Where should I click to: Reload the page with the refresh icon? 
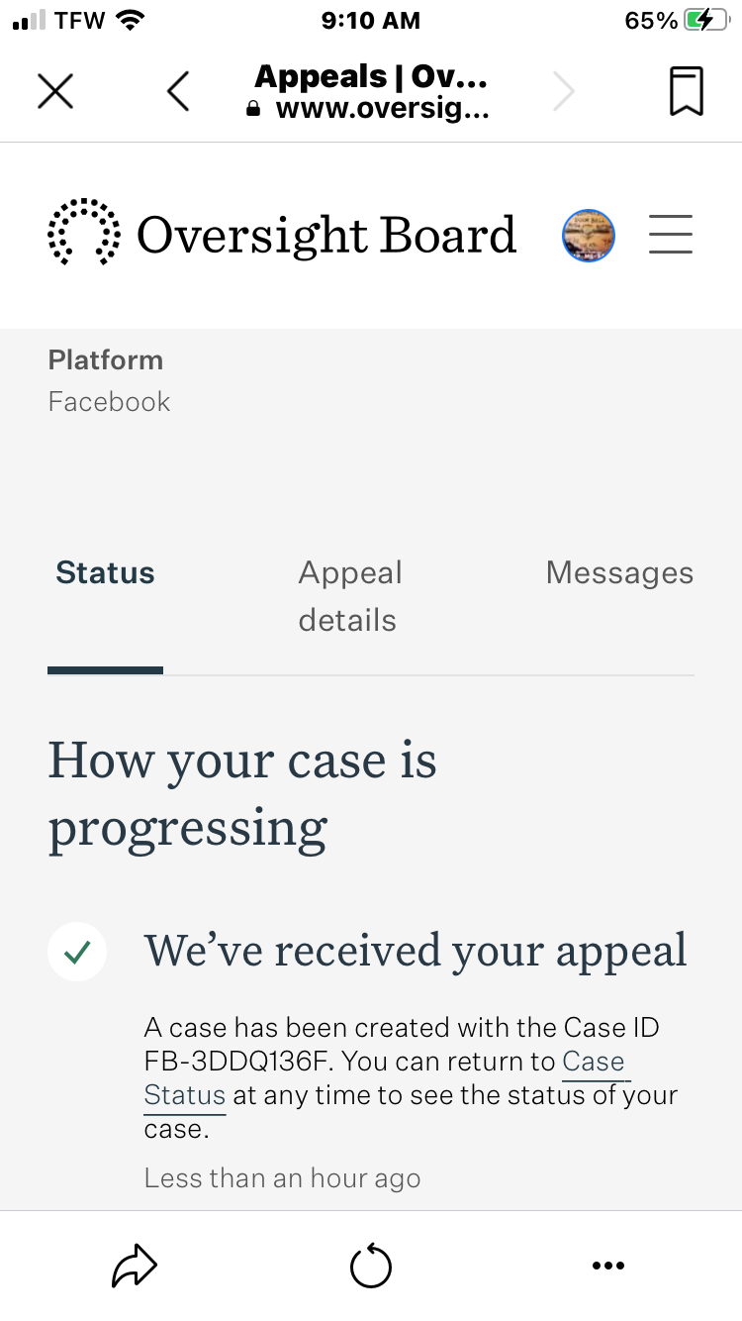point(371,1267)
